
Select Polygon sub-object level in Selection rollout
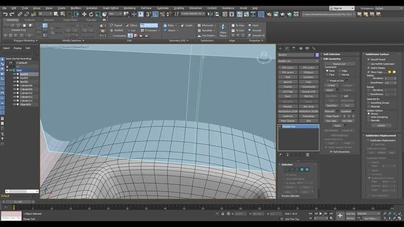coord(302,170)
